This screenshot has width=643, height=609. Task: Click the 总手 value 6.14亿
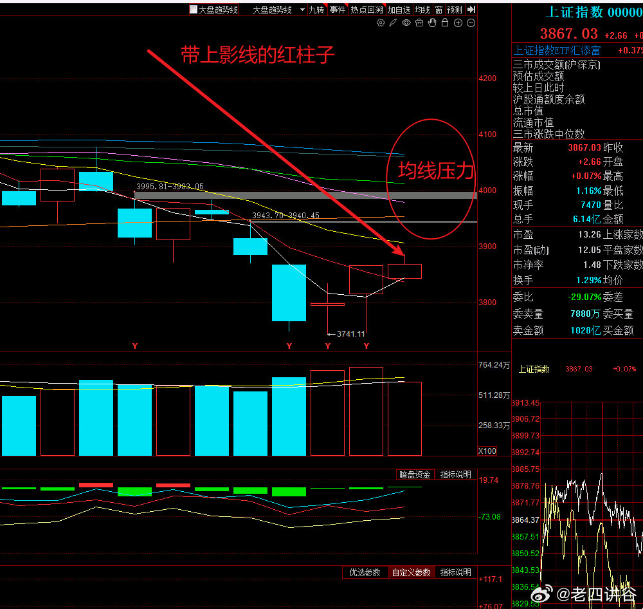pyautogui.click(x=587, y=219)
